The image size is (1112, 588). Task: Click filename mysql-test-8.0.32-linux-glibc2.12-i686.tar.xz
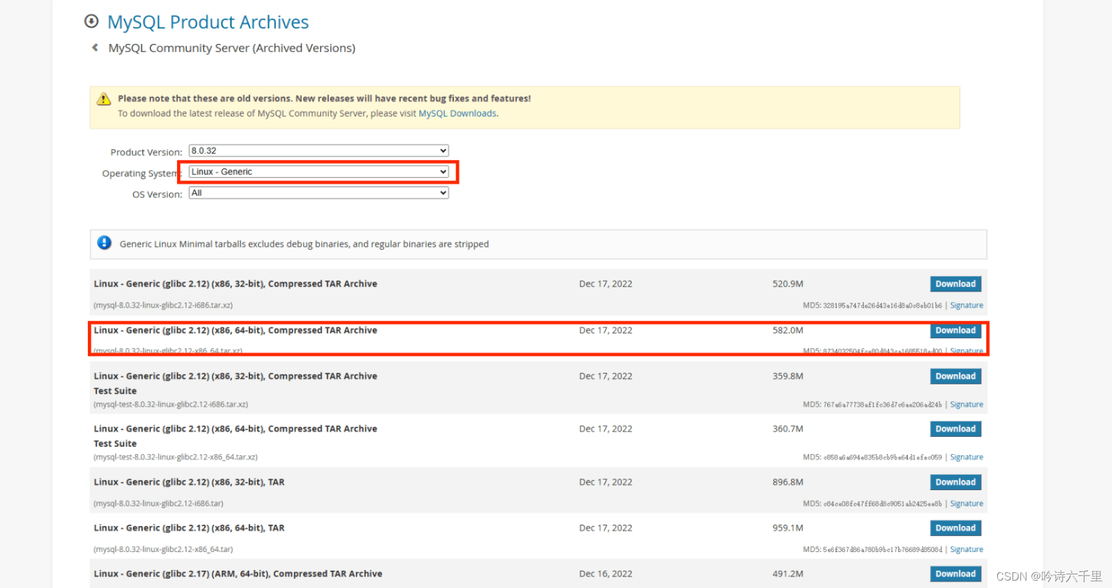click(171, 404)
